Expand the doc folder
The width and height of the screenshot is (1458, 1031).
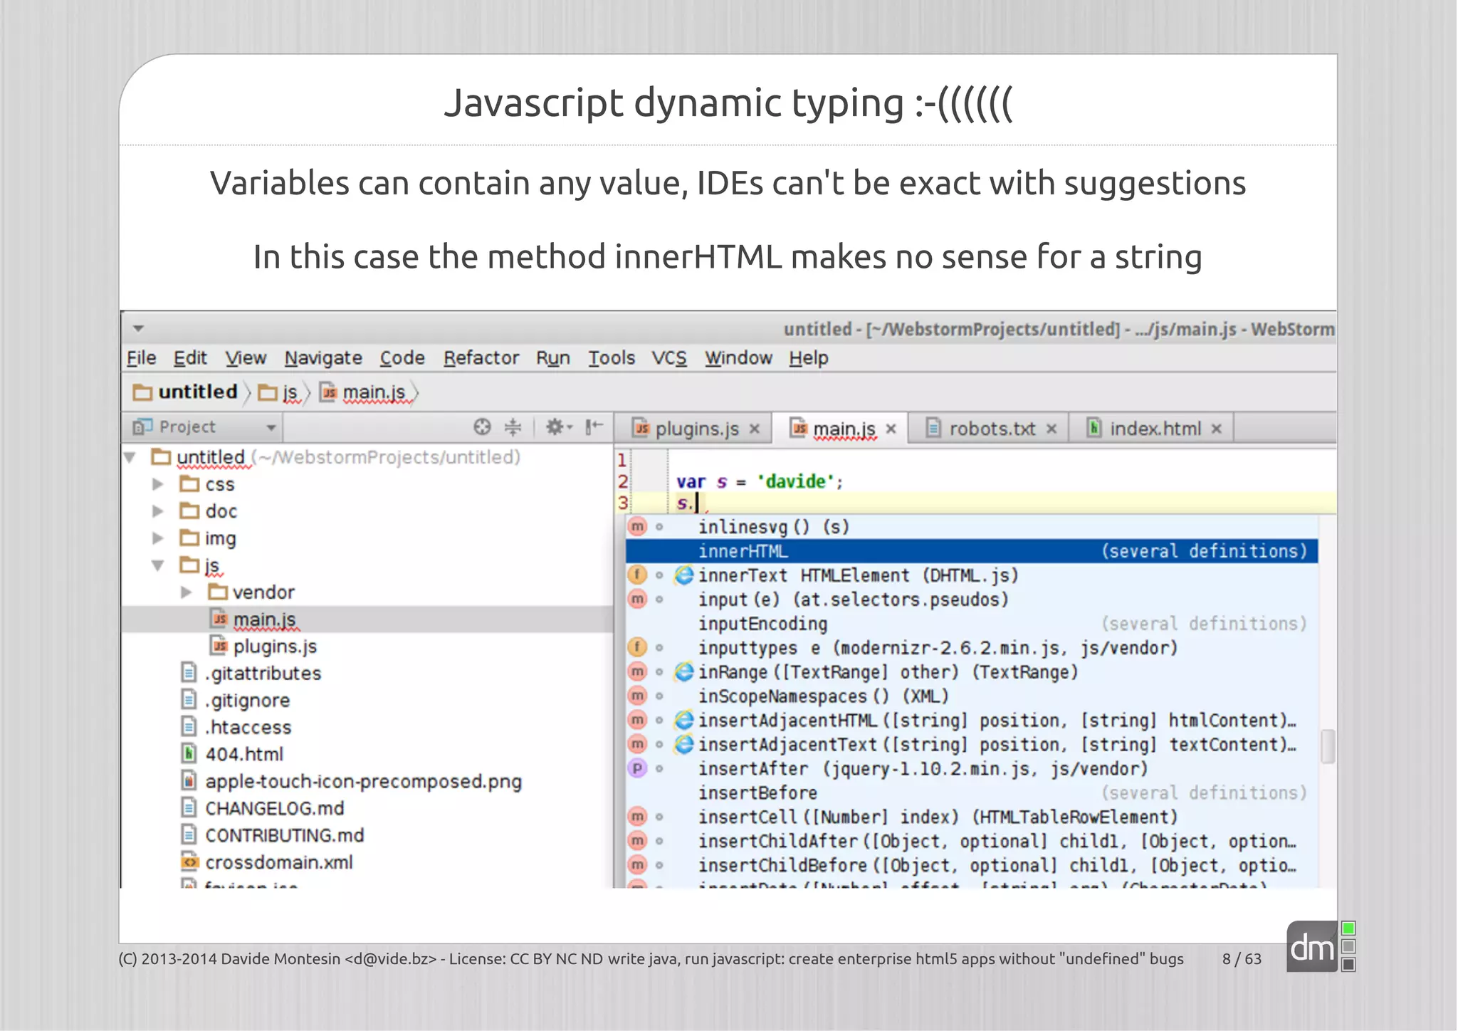[x=158, y=511]
